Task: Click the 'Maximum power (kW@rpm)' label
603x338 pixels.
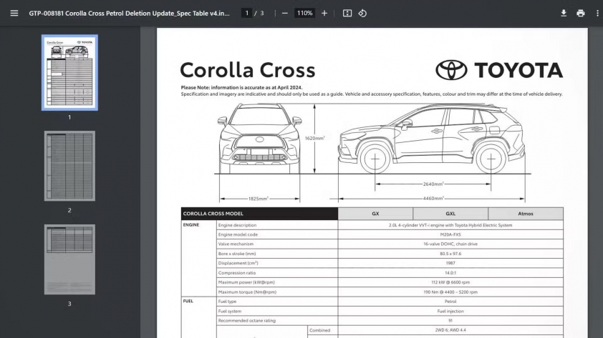Action: 246,282
